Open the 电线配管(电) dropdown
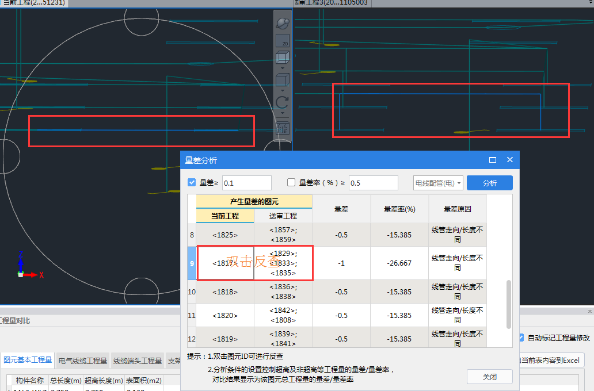This screenshot has width=594, height=391. (x=438, y=183)
